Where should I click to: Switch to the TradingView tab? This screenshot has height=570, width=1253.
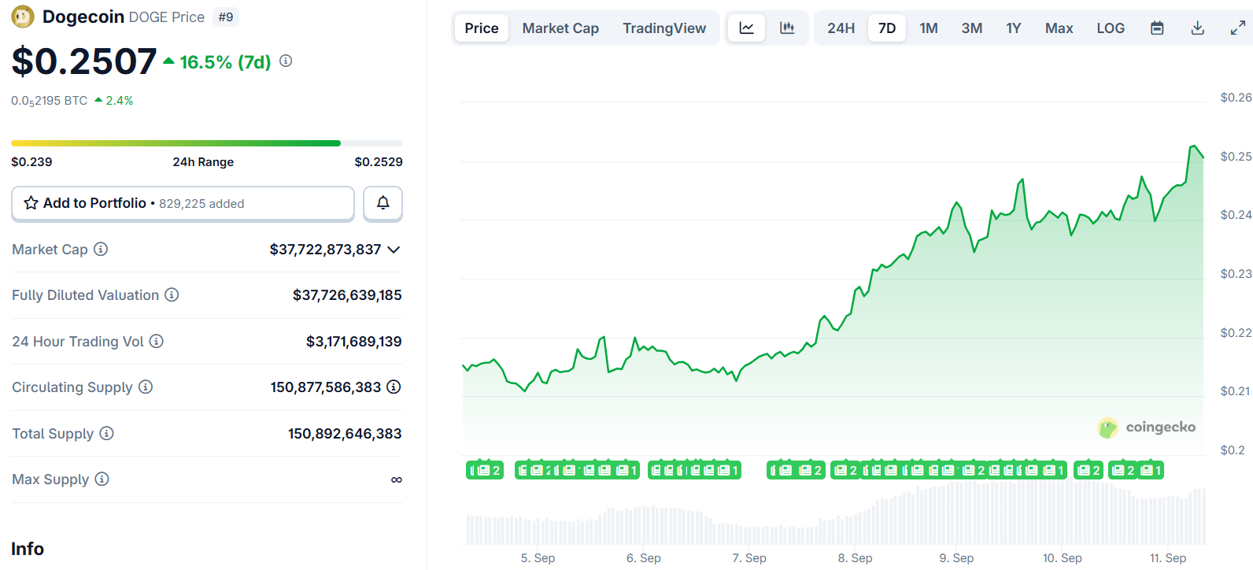[664, 28]
